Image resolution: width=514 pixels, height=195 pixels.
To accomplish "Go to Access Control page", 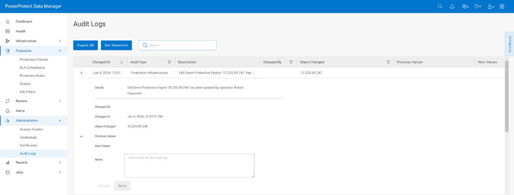I will coord(31,129).
